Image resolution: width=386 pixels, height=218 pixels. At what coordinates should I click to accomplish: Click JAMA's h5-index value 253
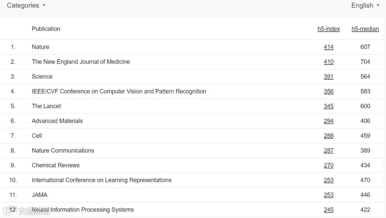[328, 195]
